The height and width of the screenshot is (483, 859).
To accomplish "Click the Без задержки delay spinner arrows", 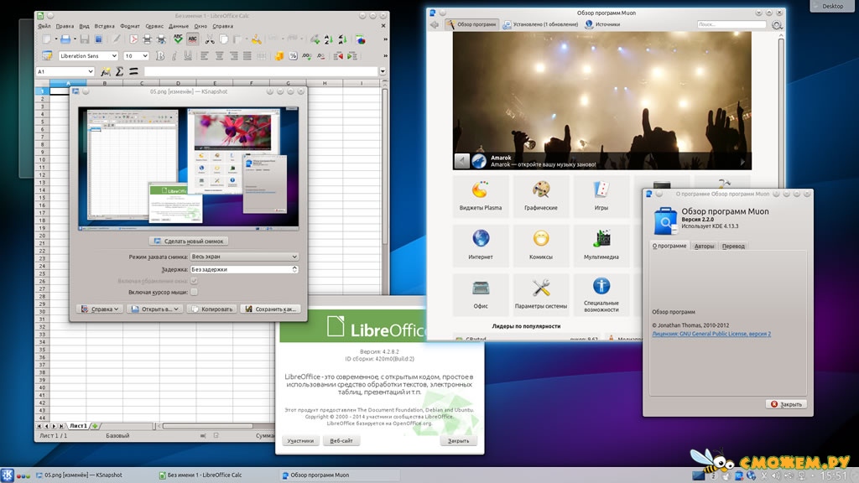I will (x=294, y=269).
